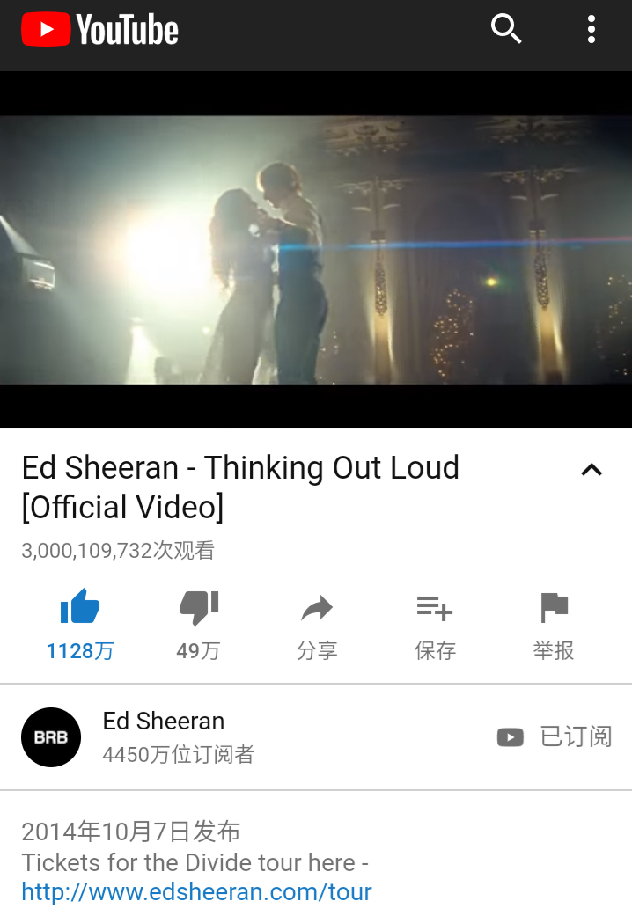The width and height of the screenshot is (632, 916).
Task: Click the video title text
Action: pos(240,487)
